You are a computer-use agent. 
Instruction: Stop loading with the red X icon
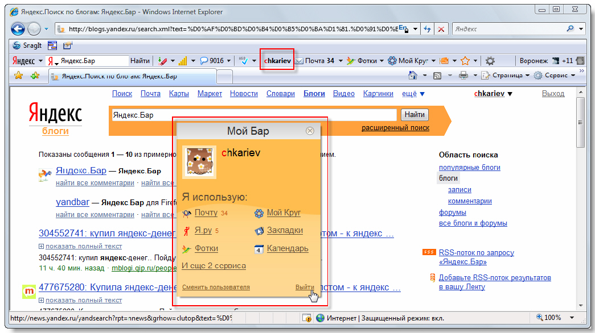(441, 29)
